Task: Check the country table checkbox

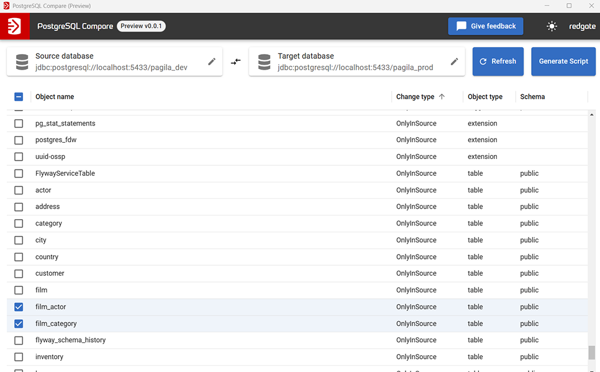Action: (x=19, y=257)
